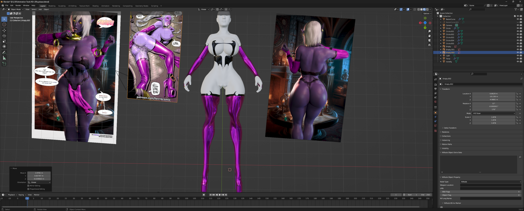Open the Physics properties tab
The height and width of the screenshot is (211, 524).
point(435,117)
